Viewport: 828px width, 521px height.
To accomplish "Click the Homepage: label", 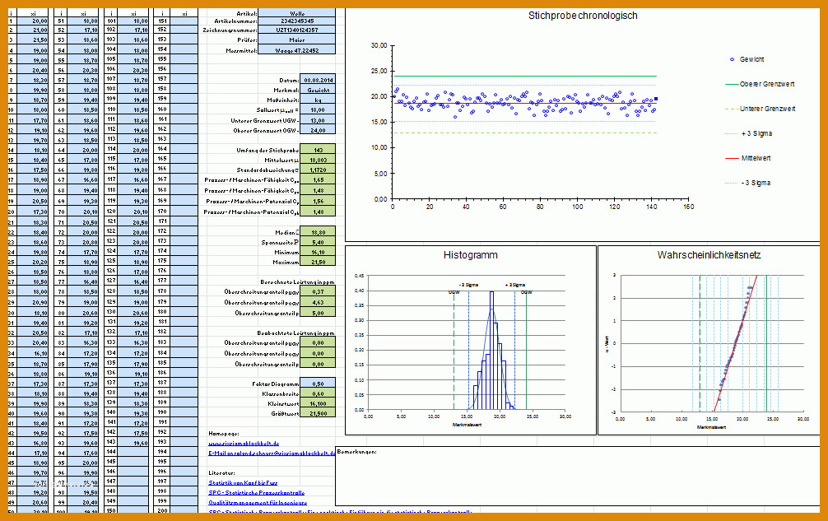I will 224,434.
